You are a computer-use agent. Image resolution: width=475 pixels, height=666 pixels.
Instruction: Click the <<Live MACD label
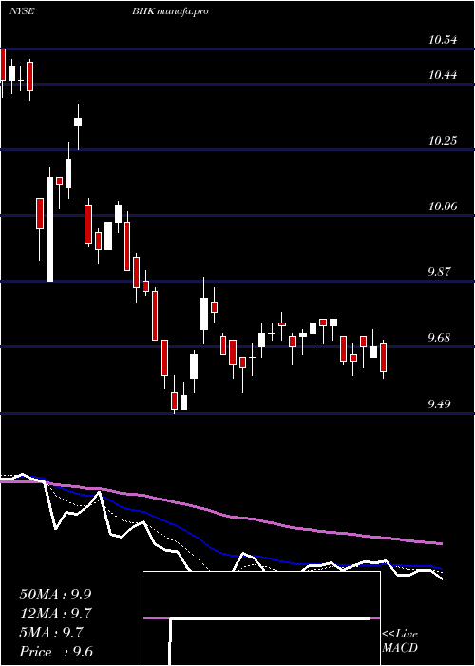pos(400,640)
